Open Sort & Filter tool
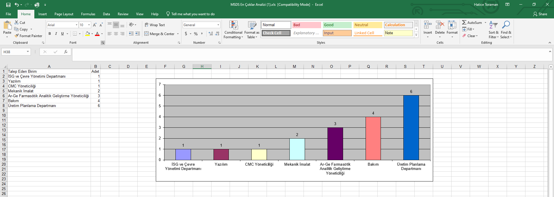The height and width of the screenshot is (197, 554). (493, 30)
